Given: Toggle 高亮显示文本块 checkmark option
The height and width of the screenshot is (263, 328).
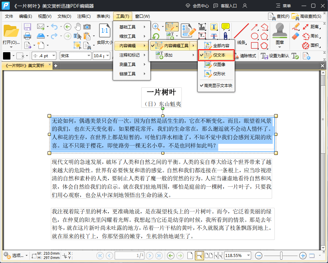Looking at the screenshot, I should [216, 86].
